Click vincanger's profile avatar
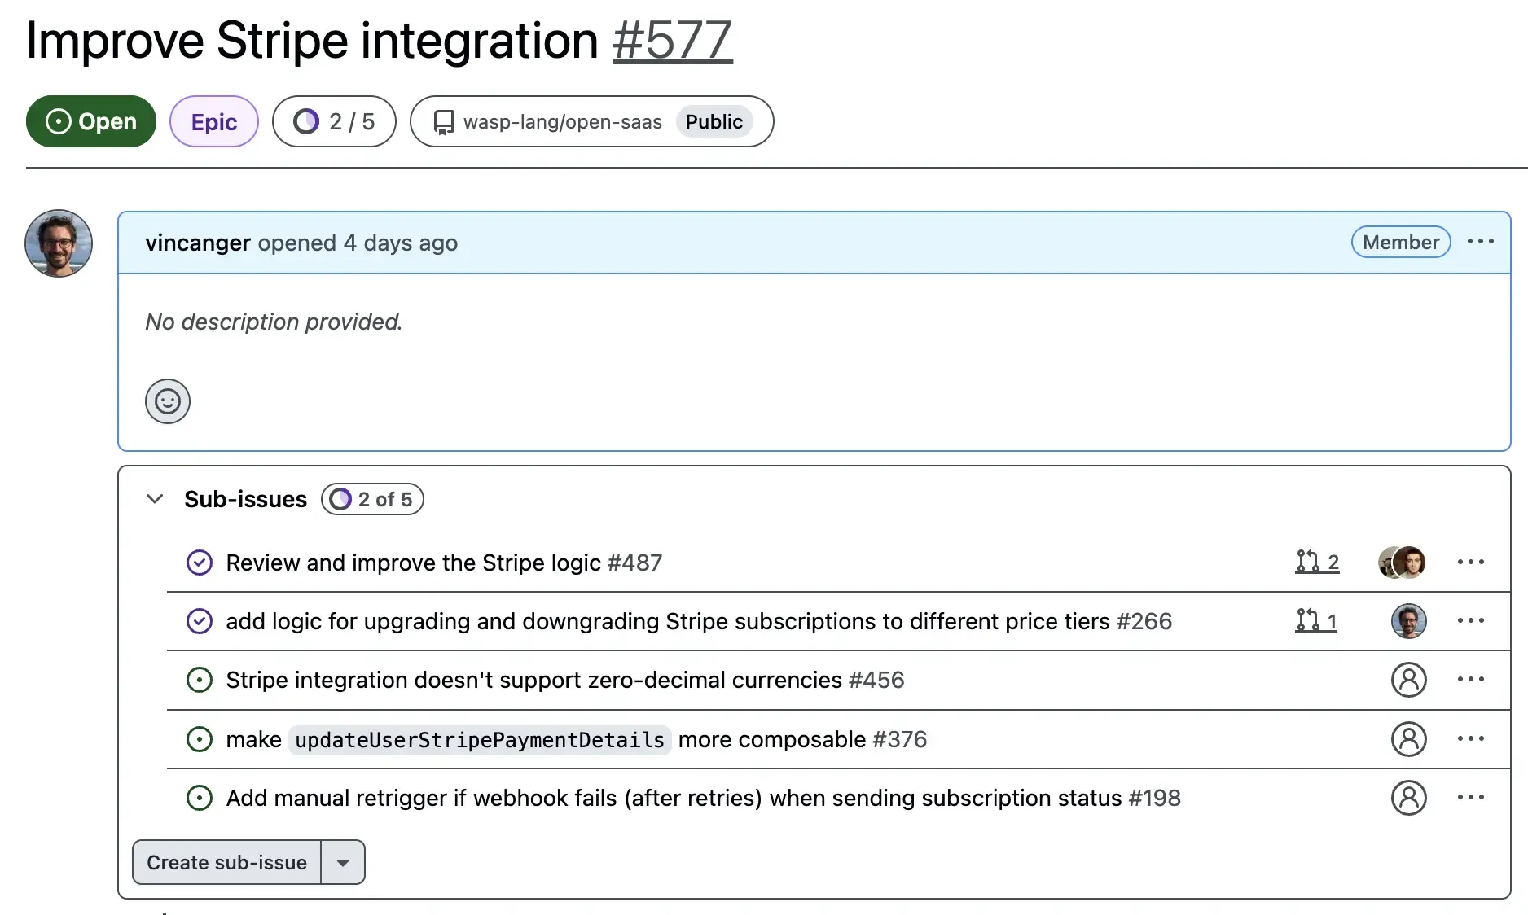 [58, 243]
